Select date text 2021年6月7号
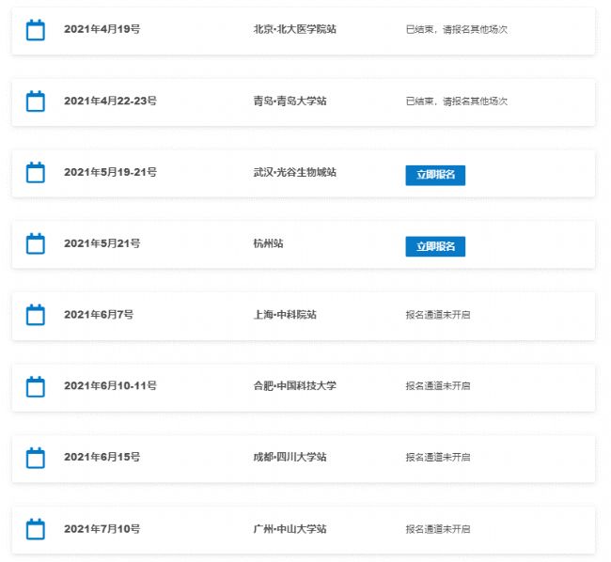 (x=99, y=315)
